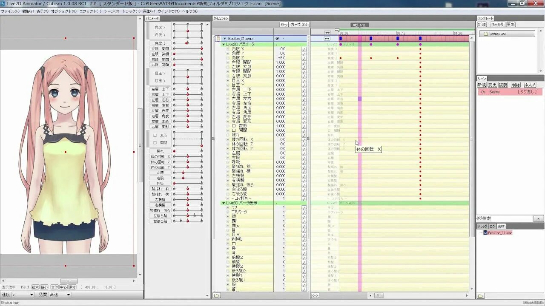Click the 呼吸 parameter slider
Image resolution: width=545 pixels, height=306 pixels.
188,183
